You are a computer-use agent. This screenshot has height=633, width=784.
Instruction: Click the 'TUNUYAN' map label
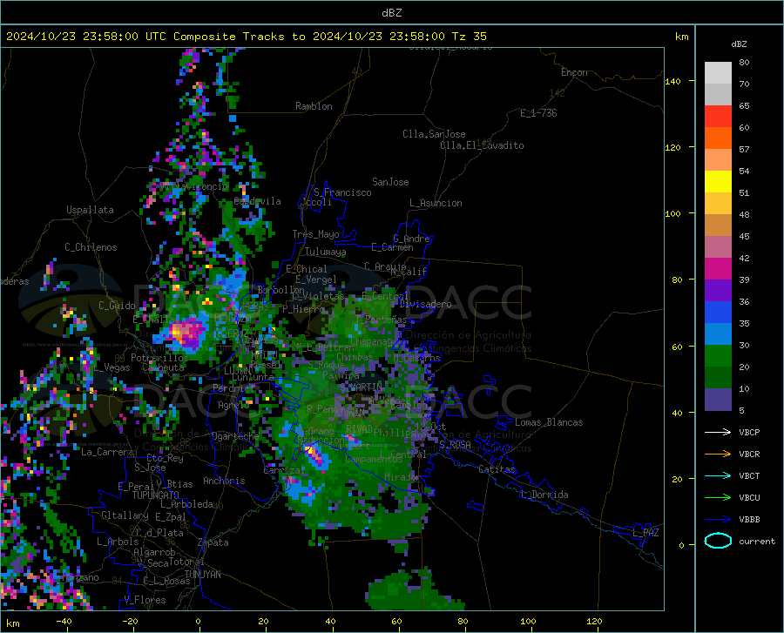click(x=202, y=574)
